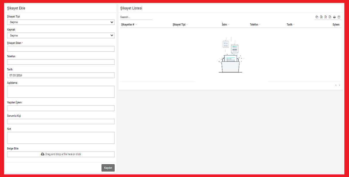Select the Tarih date field
Image resolution: width=349 pixels, height=177 pixels.
pos(61,75)
